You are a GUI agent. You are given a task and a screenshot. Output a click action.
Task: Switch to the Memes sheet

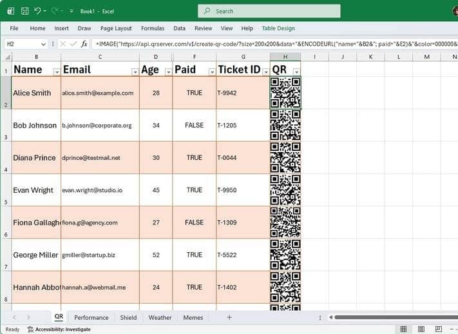193,317
